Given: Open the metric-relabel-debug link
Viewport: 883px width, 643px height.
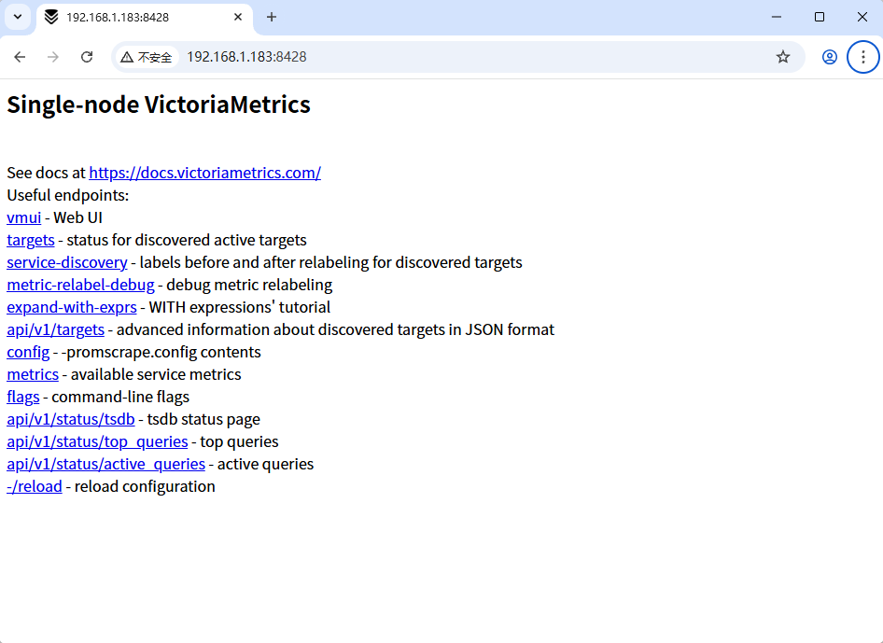Looking at the screenshot, I should pyautogui.click(x=80, y=285).
